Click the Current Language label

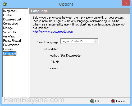coord(47,42)
